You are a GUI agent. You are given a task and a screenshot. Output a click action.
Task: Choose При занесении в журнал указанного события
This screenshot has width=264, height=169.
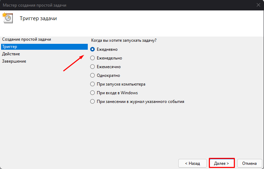click(92, 102)
